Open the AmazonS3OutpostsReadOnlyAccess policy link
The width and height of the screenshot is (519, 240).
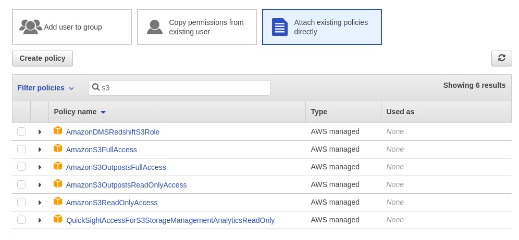(126, 185)
